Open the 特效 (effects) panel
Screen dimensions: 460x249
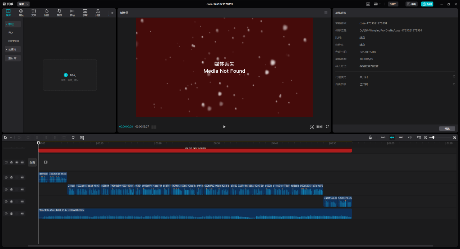[59, 13]
